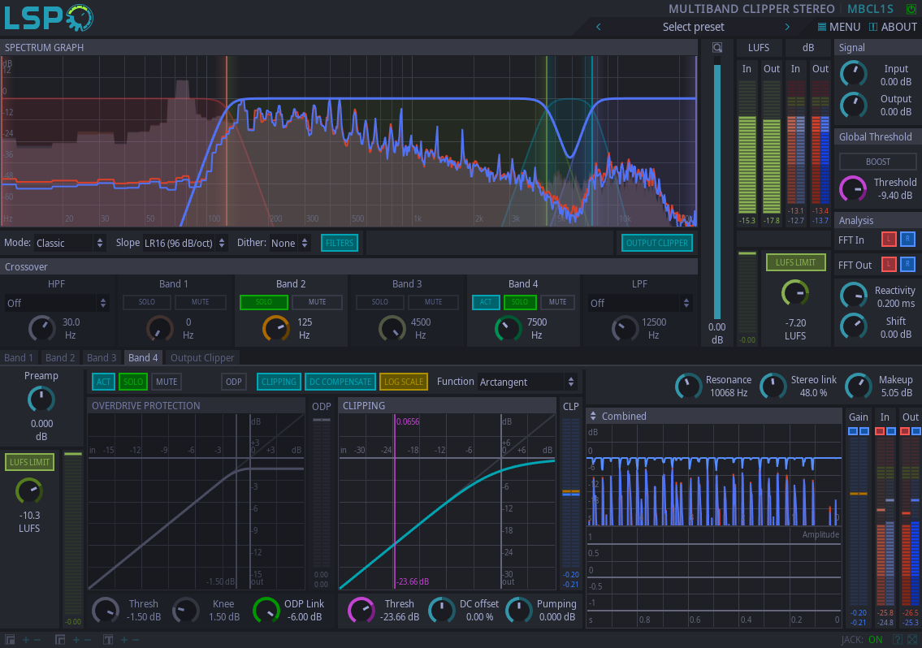This screenshot has width=922, height=648.
Task: Toggle FFT Out right channel button
Action: pyautogui.click(x=907, y=265)
